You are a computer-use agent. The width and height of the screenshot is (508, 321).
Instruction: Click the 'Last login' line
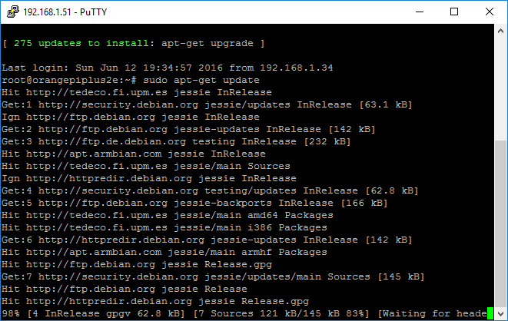(x=168, y=68)
